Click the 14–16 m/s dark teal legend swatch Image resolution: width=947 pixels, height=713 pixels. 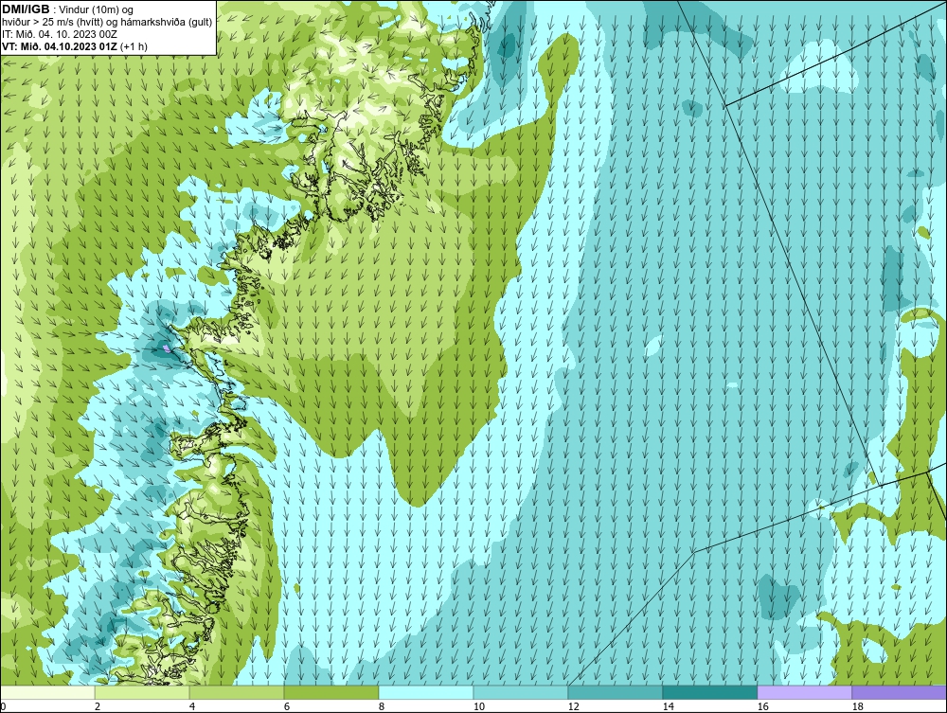pyautogui.click(x=709, y=692)
